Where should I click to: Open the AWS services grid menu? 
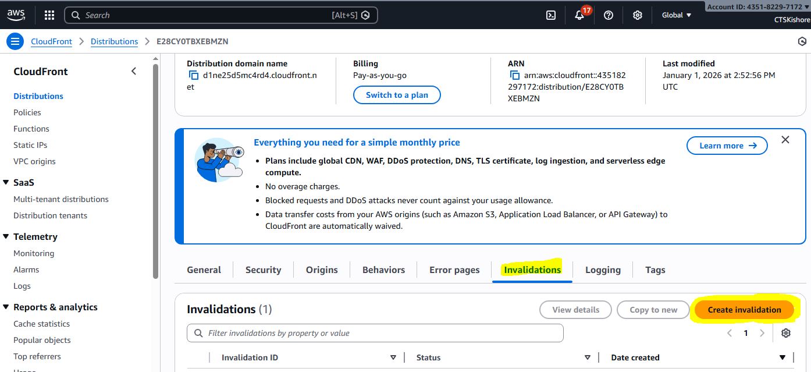(49, 15)
